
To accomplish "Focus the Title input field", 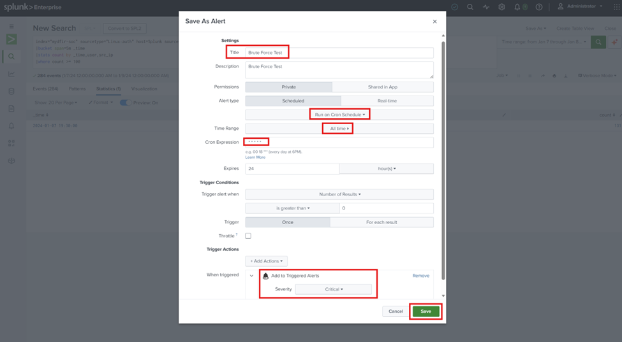I will click(339, 53).
